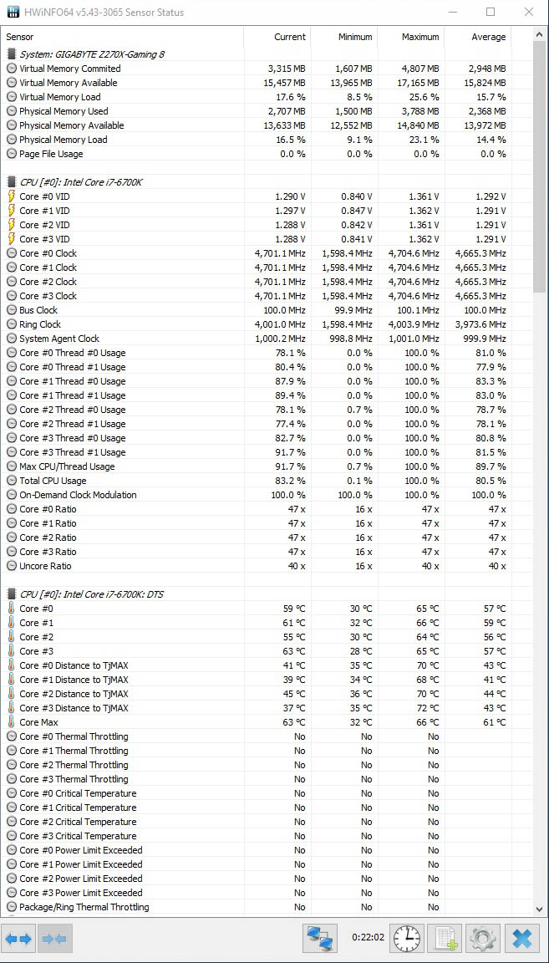Start logging with the sheet plus icon

point(445,938)
